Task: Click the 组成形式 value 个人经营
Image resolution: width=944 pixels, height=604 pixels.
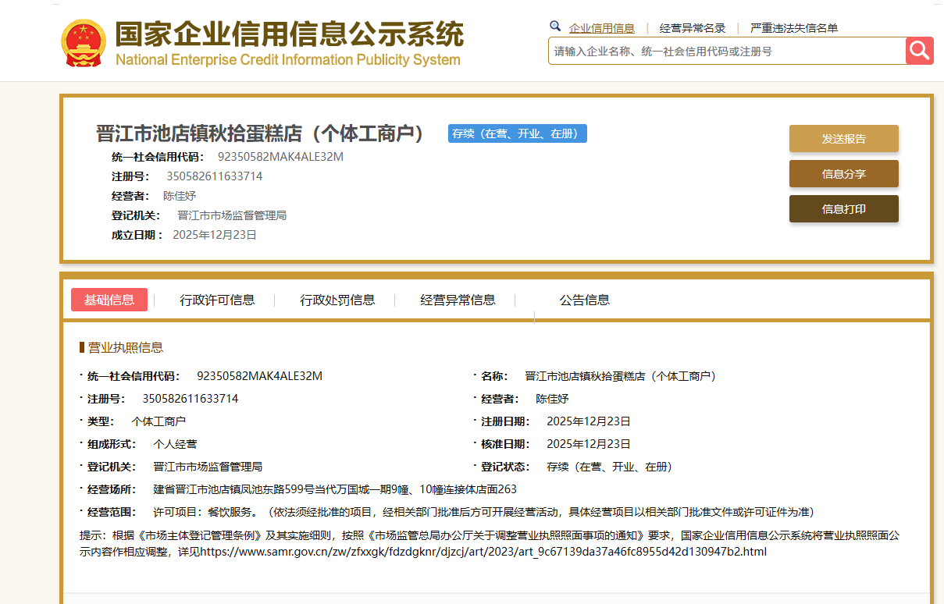Action: pyautogui.click(x=175, y=444)
